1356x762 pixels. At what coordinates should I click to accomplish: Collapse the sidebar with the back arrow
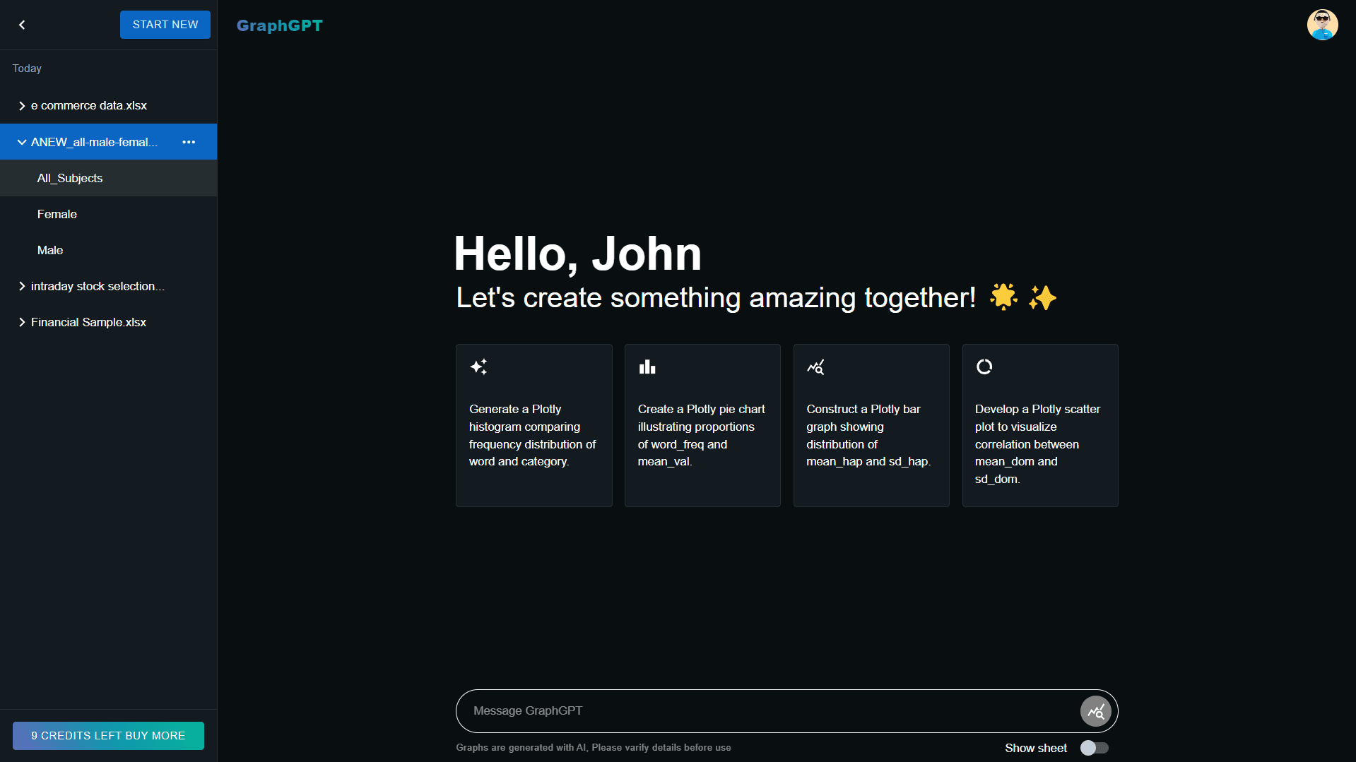[22, 25]
